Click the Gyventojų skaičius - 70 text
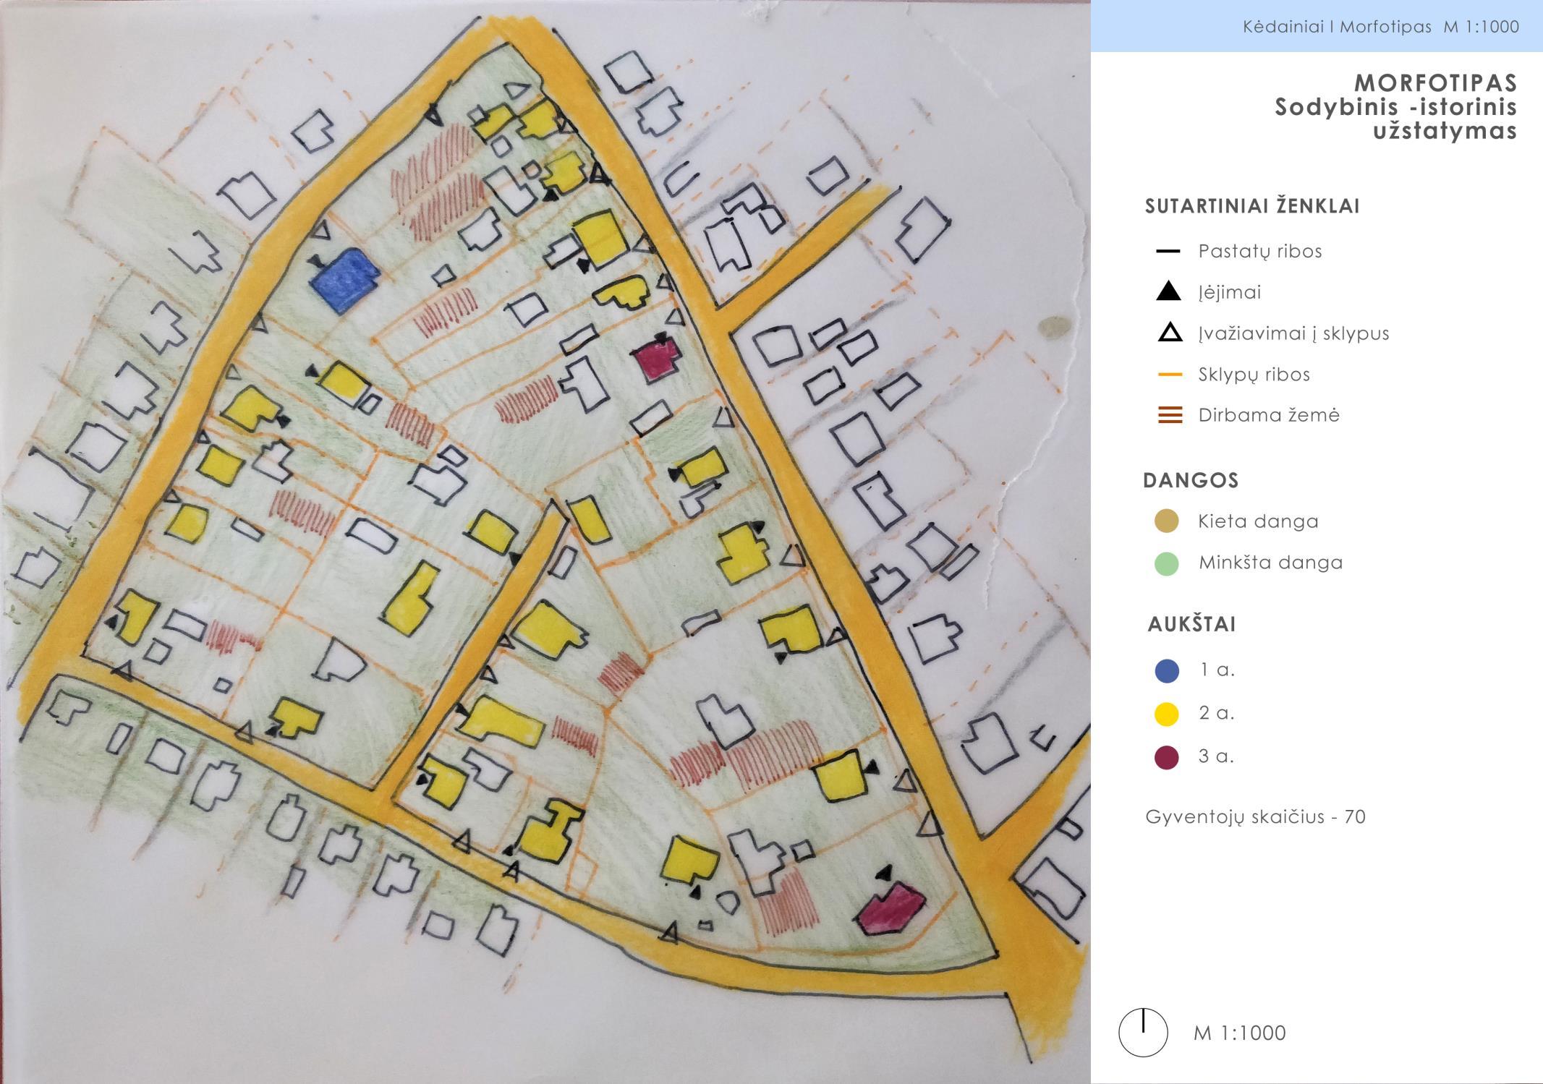 click(x=1255, y=817)
